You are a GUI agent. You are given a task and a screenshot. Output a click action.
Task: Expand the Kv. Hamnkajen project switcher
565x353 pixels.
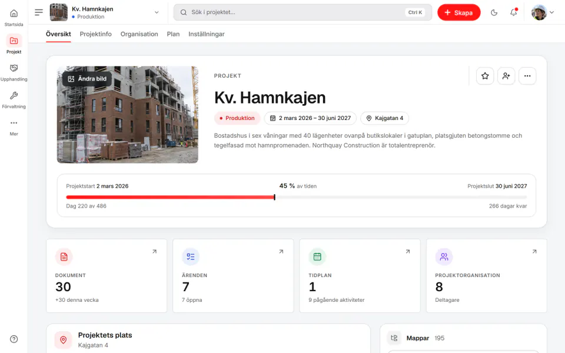157,12
